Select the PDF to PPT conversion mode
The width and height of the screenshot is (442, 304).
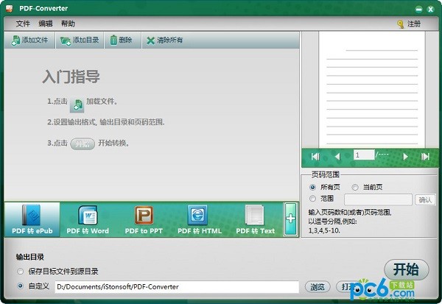(x=144, y=219)
